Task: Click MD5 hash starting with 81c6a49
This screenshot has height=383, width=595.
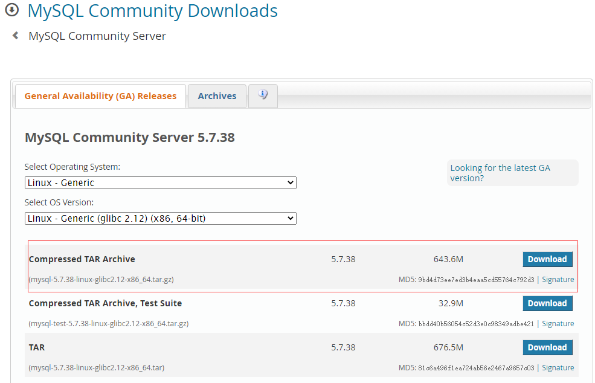Action: point(476,368)
